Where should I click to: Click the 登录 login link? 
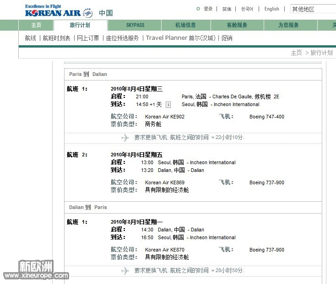coord(208,9)
